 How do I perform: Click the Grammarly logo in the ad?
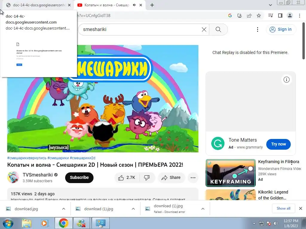pos(218,143)
